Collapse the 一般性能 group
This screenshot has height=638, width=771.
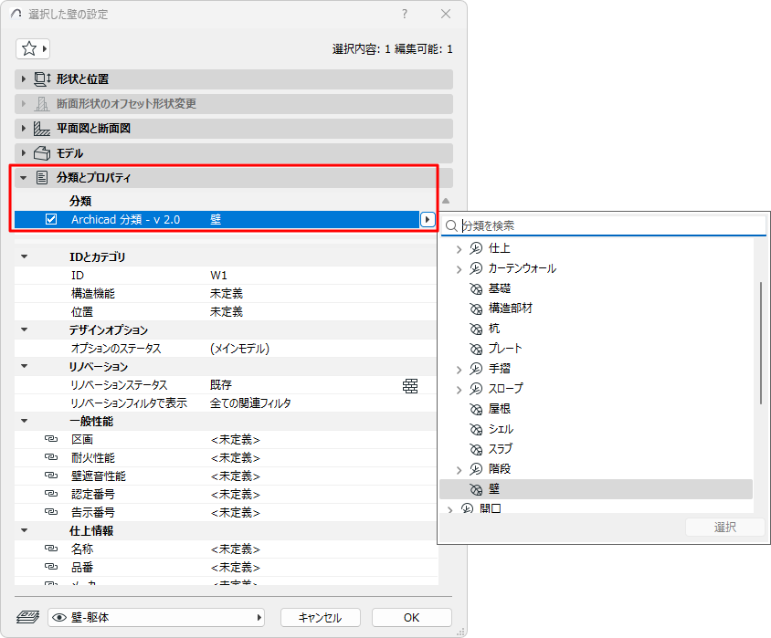(x=24, y=421)
